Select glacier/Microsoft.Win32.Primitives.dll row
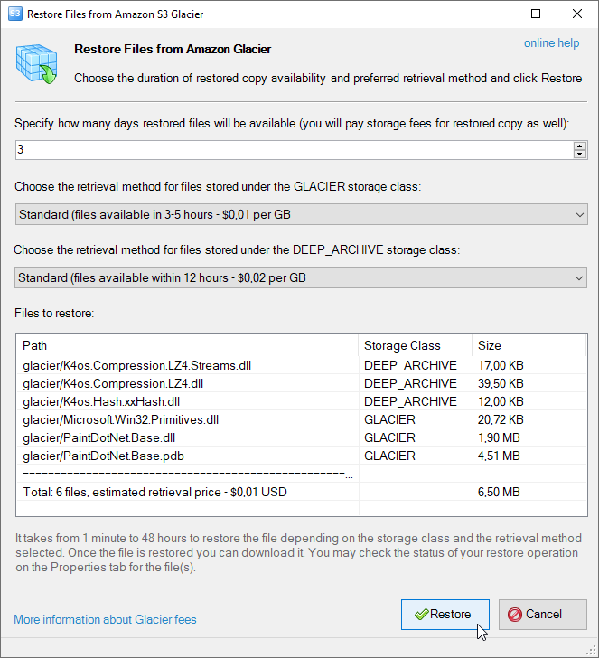The height and width of the screenshot is (658, 599). tap(302, 419)
